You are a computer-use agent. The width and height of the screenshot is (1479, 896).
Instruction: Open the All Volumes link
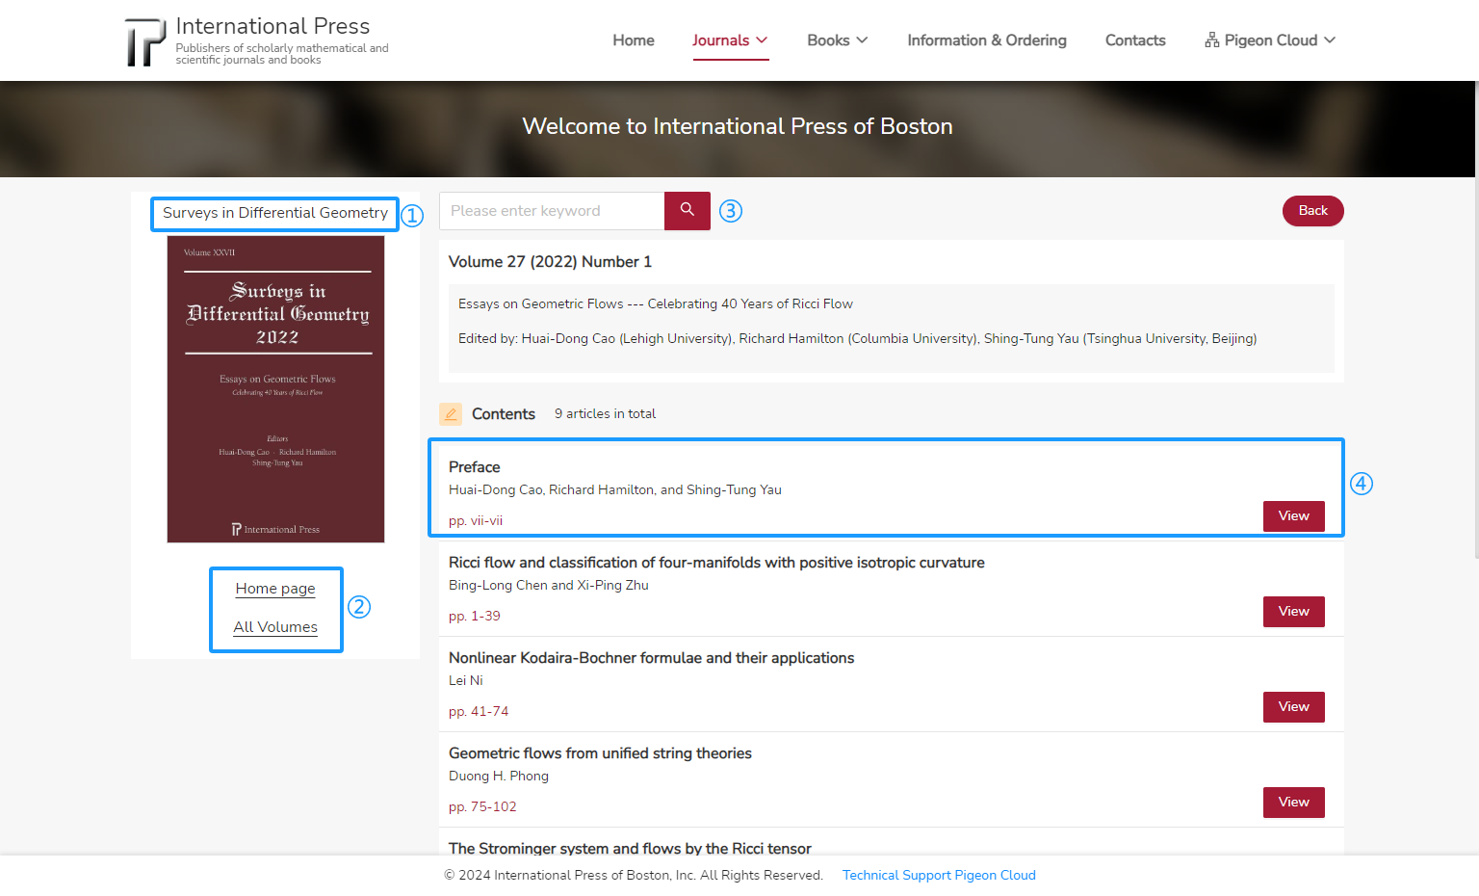[275, 627]
